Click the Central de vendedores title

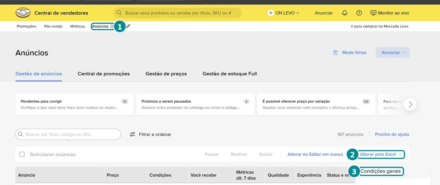[61, 13]
